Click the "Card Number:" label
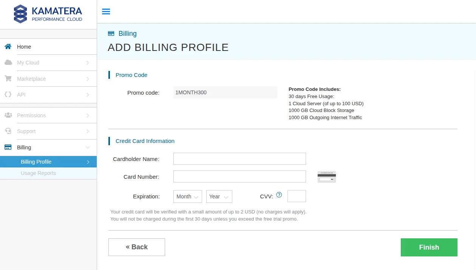476x270 pixels. [141, 177]
